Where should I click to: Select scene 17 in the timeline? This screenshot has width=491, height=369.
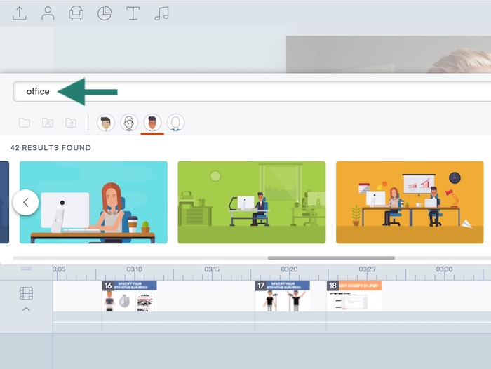[x=282, y=297]
